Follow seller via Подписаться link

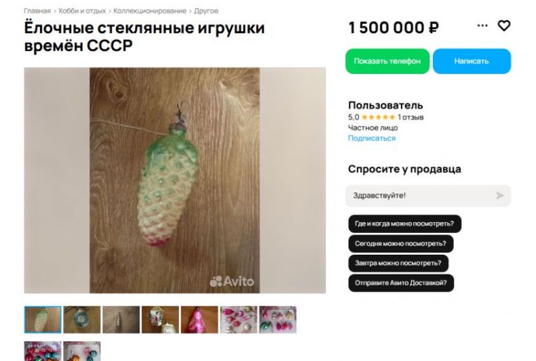click(372, 138)
